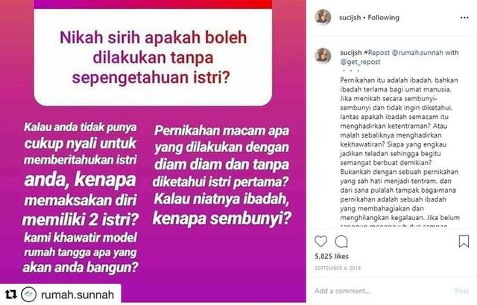
Task: Click the sucijsh username in caption
Action: 351,53
